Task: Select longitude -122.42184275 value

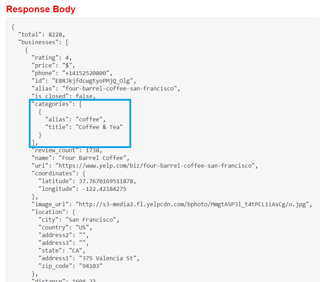Action: 104,189
